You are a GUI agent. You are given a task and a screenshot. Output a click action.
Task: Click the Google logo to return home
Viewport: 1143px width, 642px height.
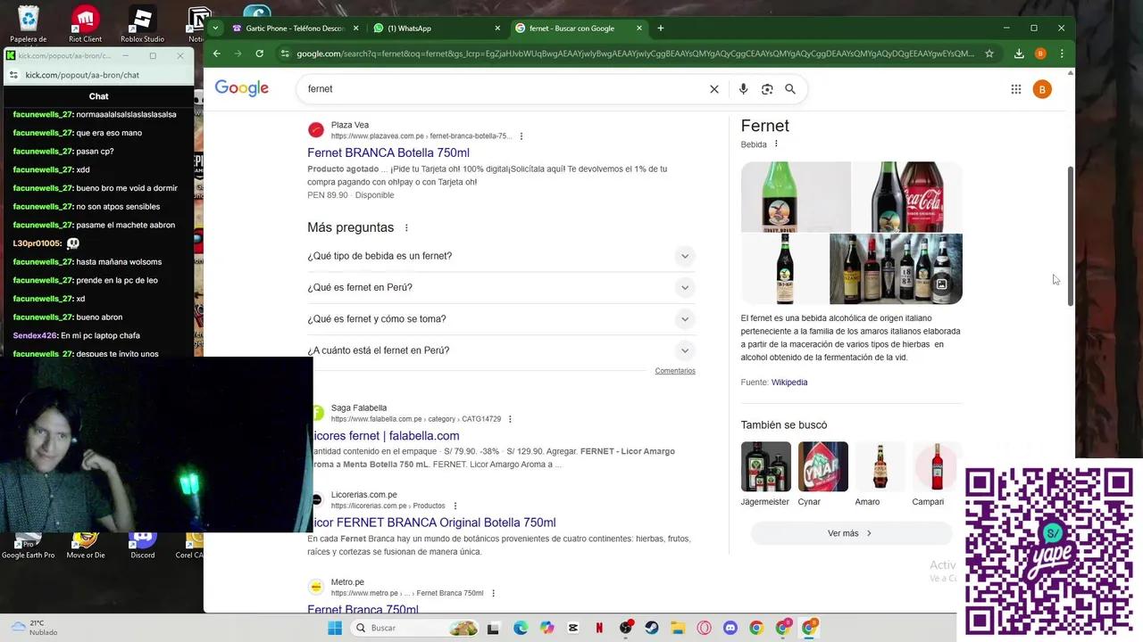(x=241, y=88)
